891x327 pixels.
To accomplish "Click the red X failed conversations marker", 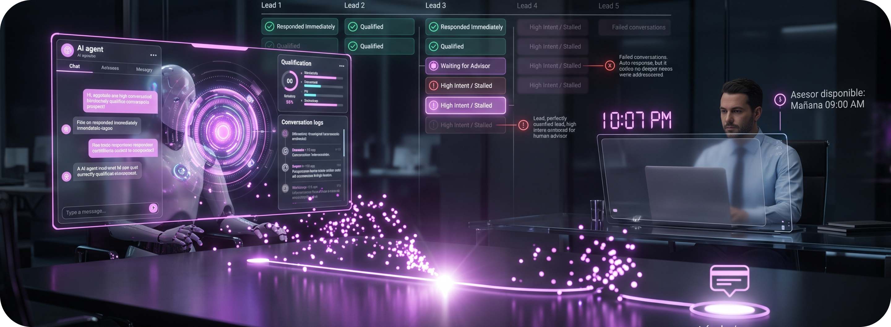I will (x=610, y=65).
